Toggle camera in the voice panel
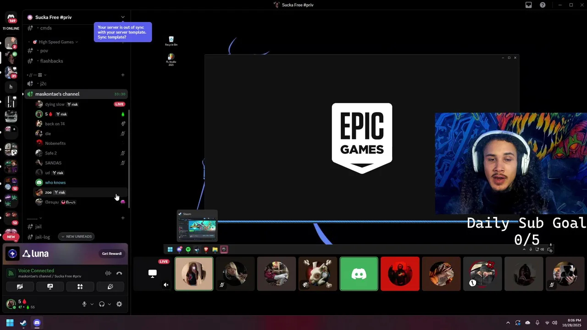This screenshot has height=330, width=587. coord(20,286)
